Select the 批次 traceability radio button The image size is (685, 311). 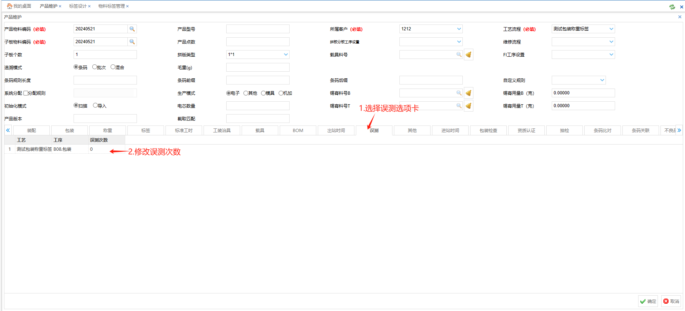[x=95, y=67]
